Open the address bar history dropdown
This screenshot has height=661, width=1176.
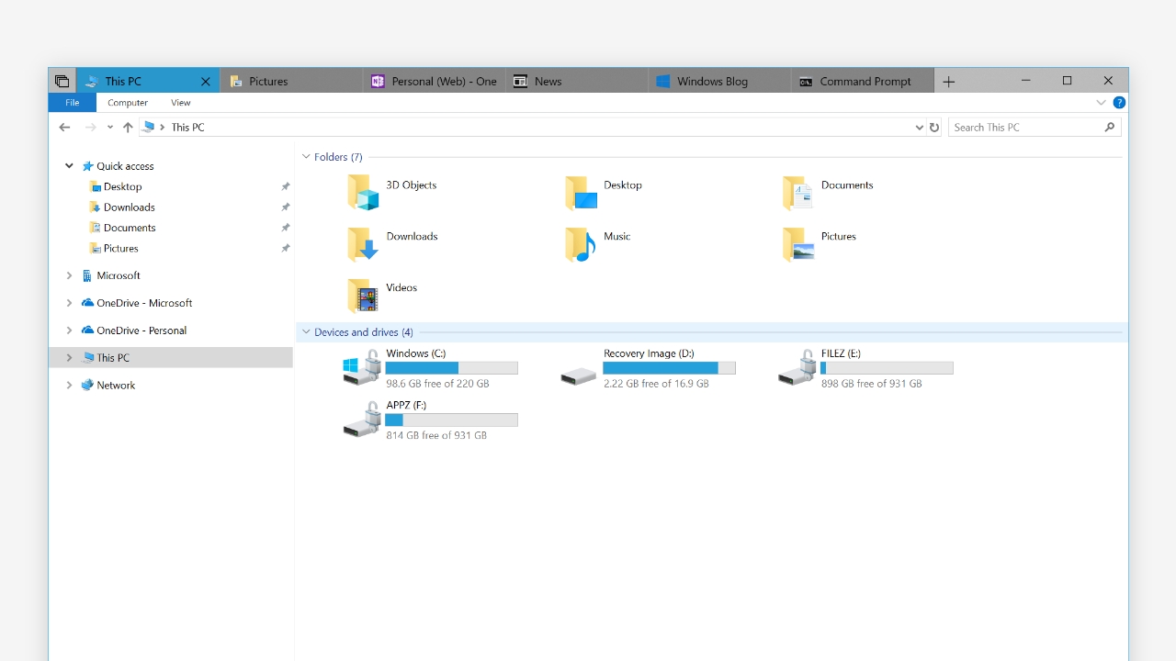click(x=919, y=128)
